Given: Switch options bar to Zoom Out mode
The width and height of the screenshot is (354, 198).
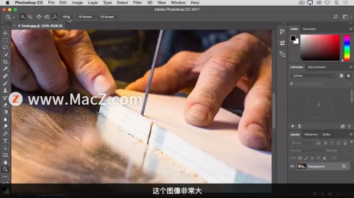Looking at the screenshot, I should (x=30, y=17).
